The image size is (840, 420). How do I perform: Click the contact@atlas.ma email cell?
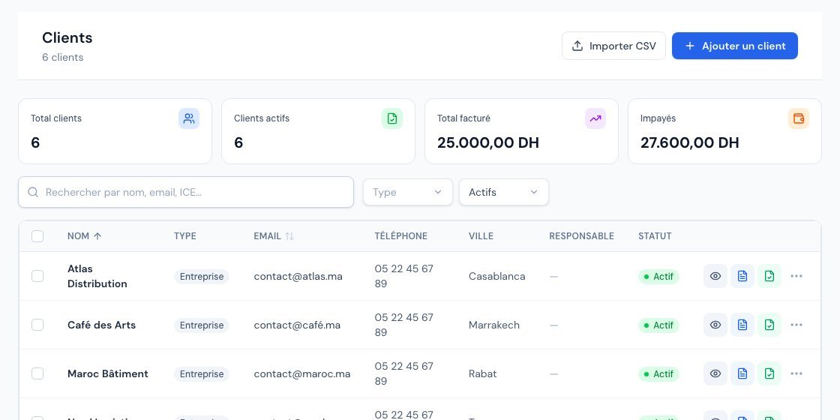(298, 277)
